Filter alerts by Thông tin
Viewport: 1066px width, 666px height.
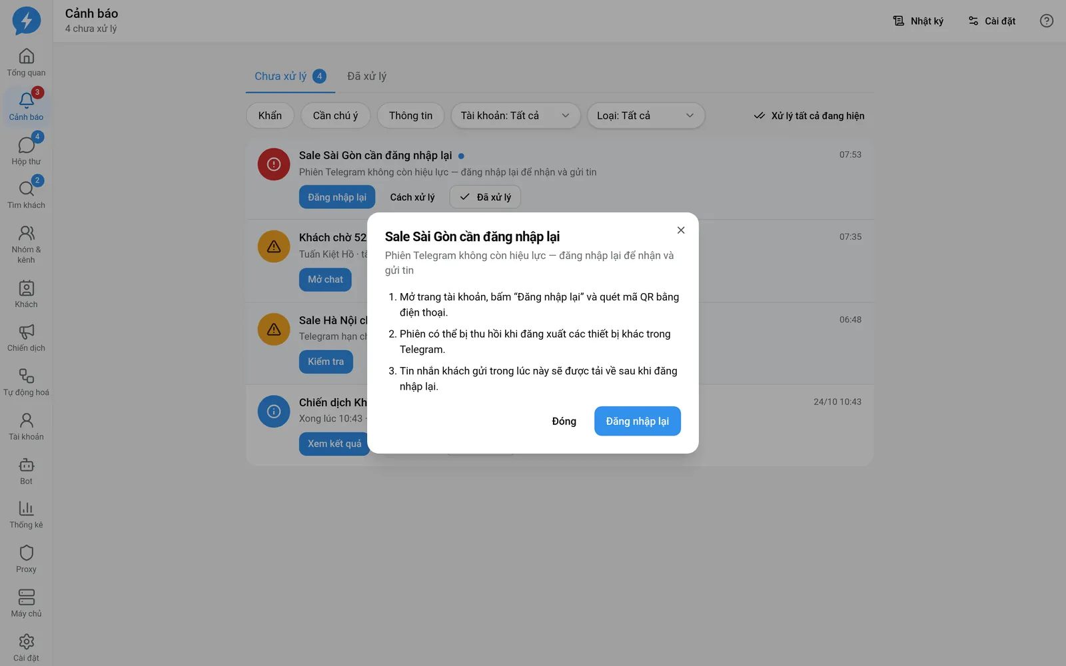[x=411, y=116]
